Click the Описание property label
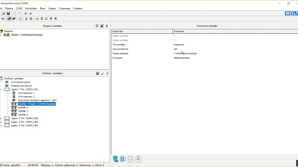Viewport: 298px width, 167px height. [x=117, y=58]
